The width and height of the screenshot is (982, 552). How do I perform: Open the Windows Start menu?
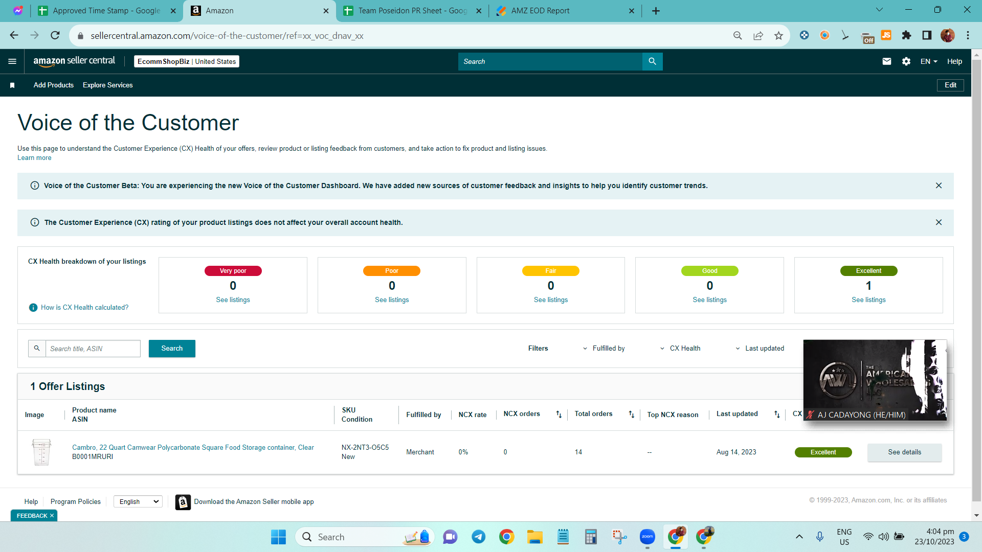(278, 537)
